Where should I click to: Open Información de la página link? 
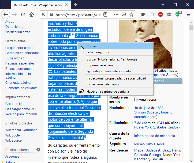pos(18,76)
